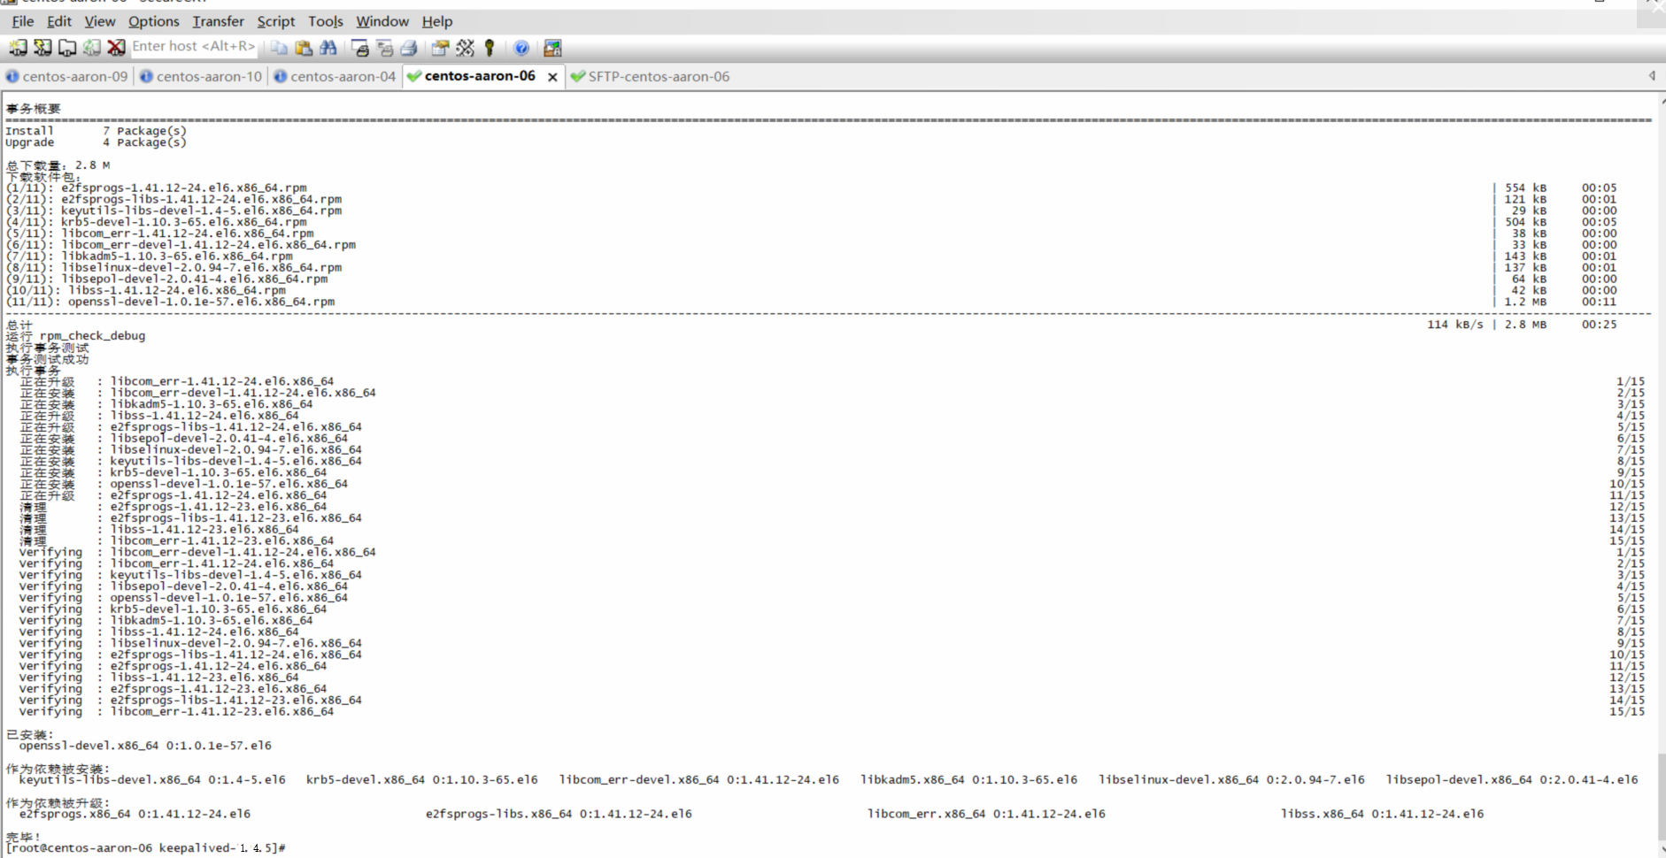Click the root@centos-aaron-06 shell prompt
The width and height of the screenshot is (1666, 858).
coord(146,848)
